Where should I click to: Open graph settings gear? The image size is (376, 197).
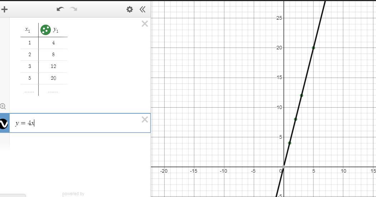point(130,9)
